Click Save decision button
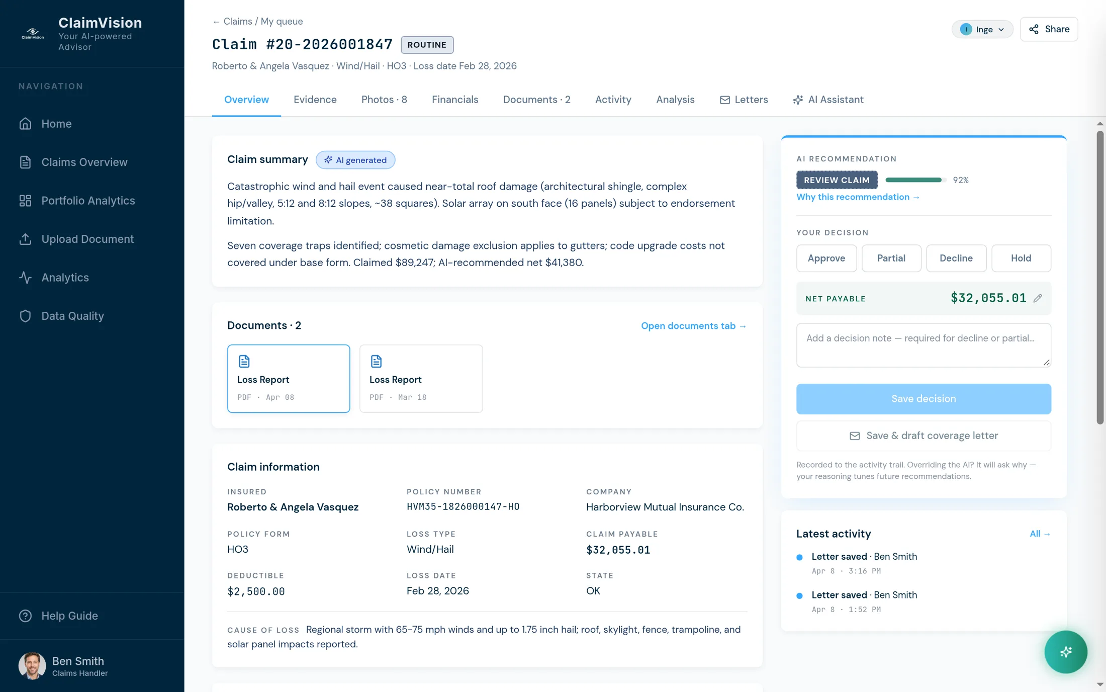 pyautogui.click(x=924, y=399)
